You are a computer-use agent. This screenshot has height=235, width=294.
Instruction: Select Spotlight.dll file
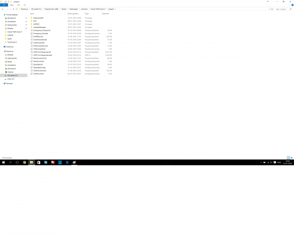38,64
